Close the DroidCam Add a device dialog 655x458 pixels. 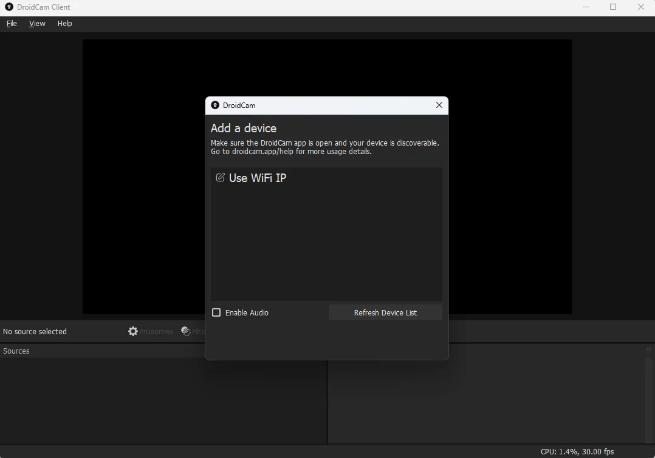[439, 105]
